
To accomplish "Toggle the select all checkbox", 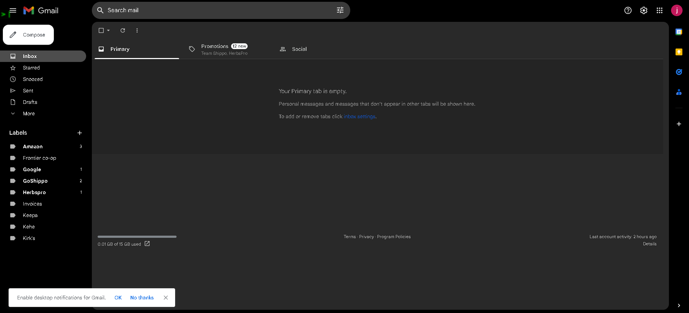I will click(x=101, y=30).
